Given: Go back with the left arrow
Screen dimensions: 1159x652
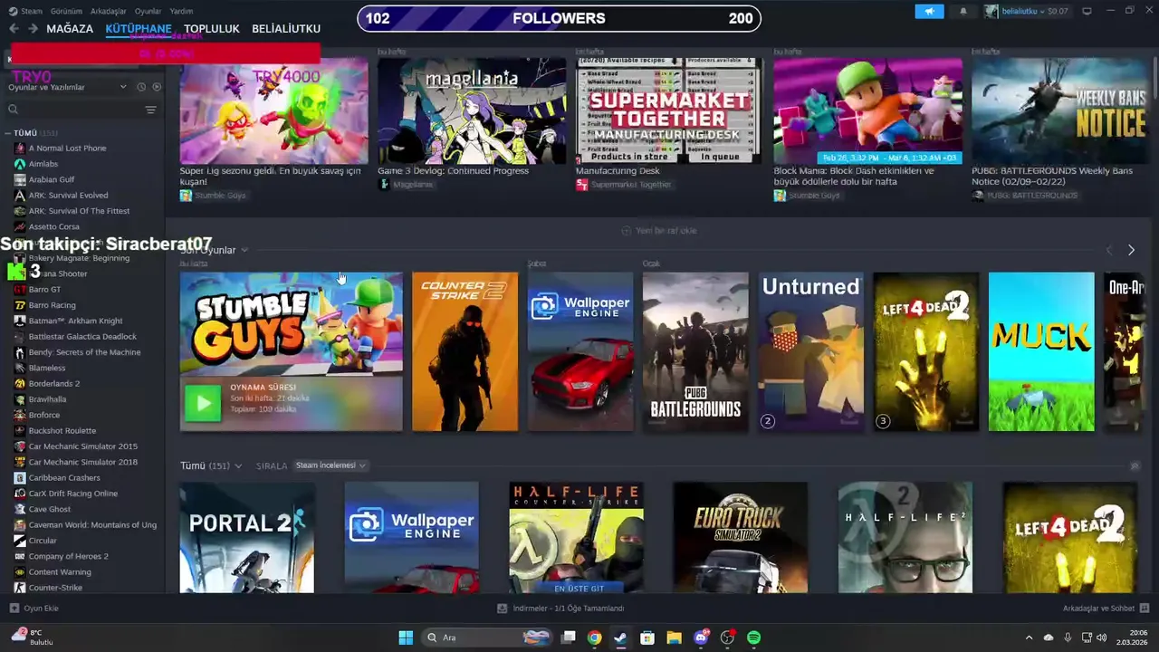Looking at the screenshot, I should point(14,29).
